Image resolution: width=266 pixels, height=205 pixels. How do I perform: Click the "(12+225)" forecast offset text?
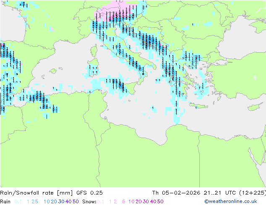pos(253,193)
